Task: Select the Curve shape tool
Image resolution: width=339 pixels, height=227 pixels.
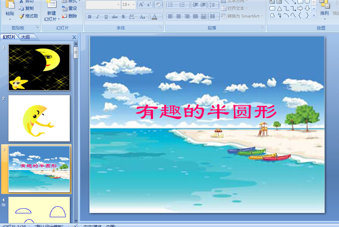Action: click(293, 15)
